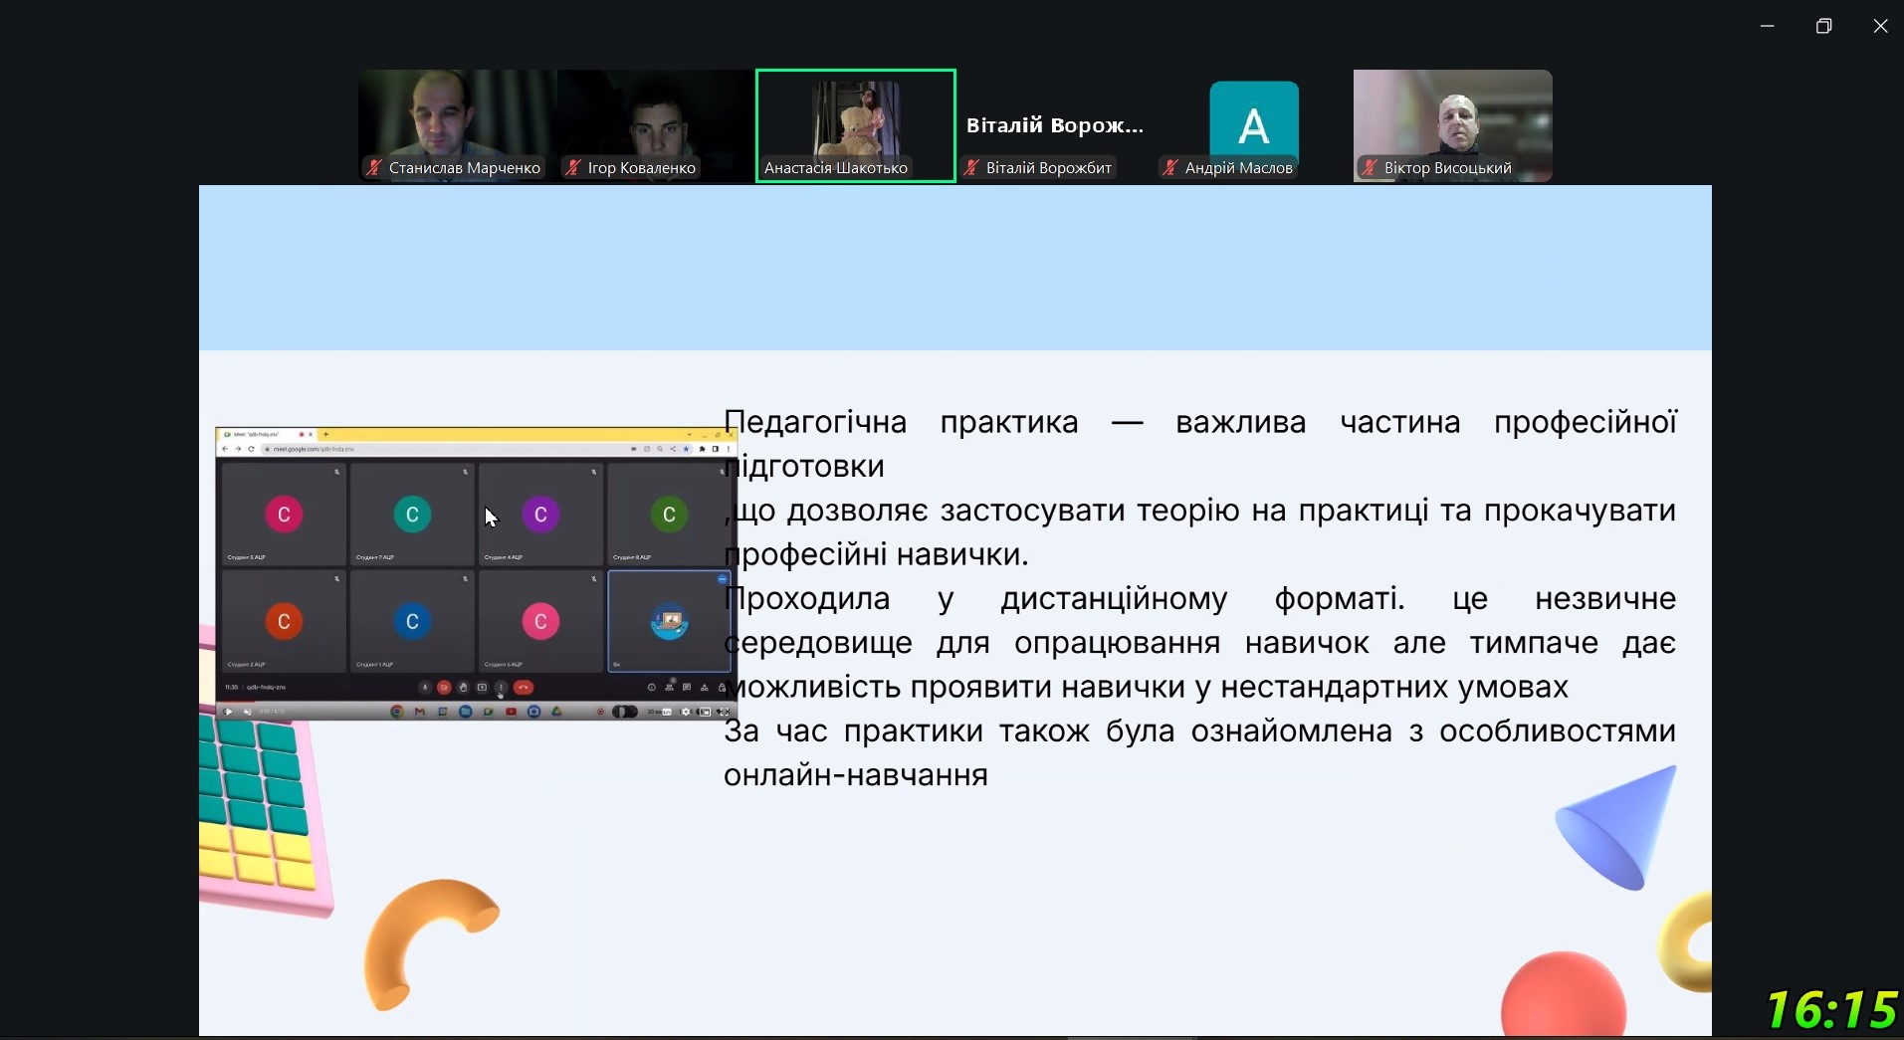The height and width of the screenshot is (1040, 1904).
Task: Click the bookmark star in the browser screenshot
Action: pos(686,449)
